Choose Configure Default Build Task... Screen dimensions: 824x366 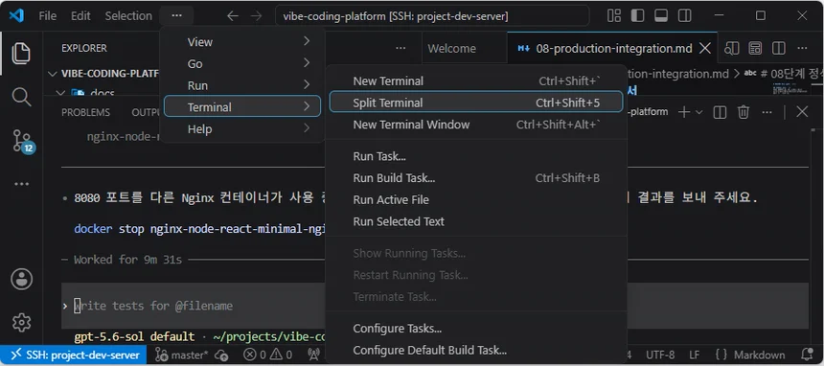pyautogui.click(x=476, y=351)
